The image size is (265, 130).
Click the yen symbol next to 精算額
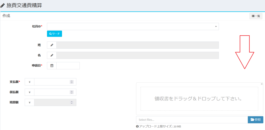[30, 103]
